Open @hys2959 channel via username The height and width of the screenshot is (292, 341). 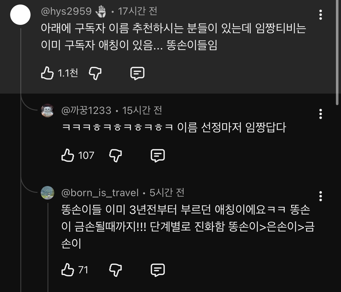click(66, 11)
